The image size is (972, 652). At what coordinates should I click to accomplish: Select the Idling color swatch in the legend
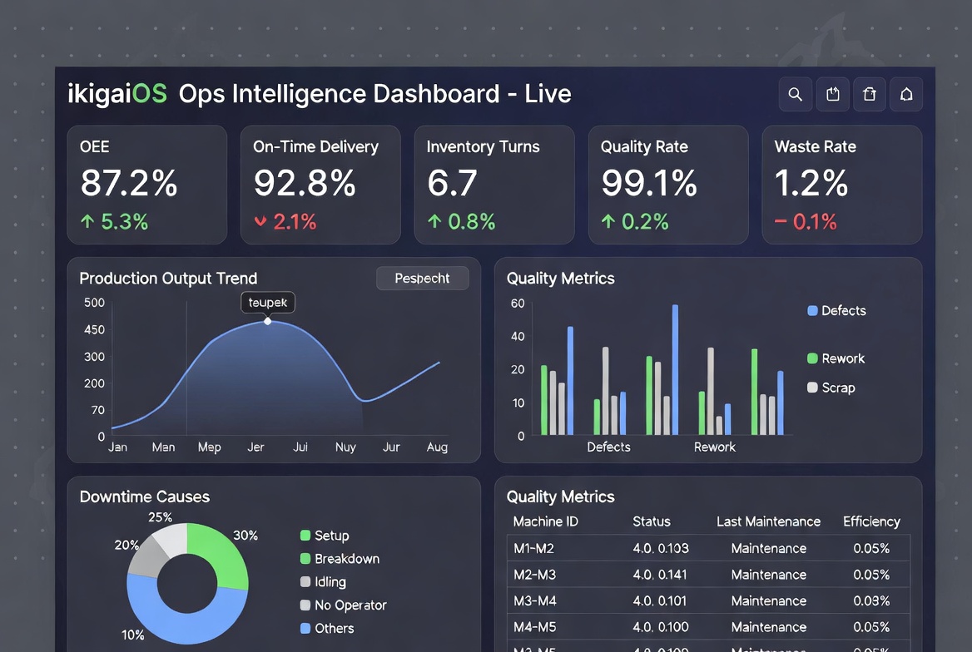click(x=306, y=582)
